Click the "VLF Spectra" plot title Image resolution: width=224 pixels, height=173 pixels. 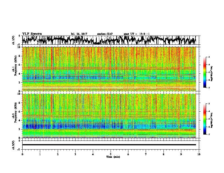pos(32,34)
